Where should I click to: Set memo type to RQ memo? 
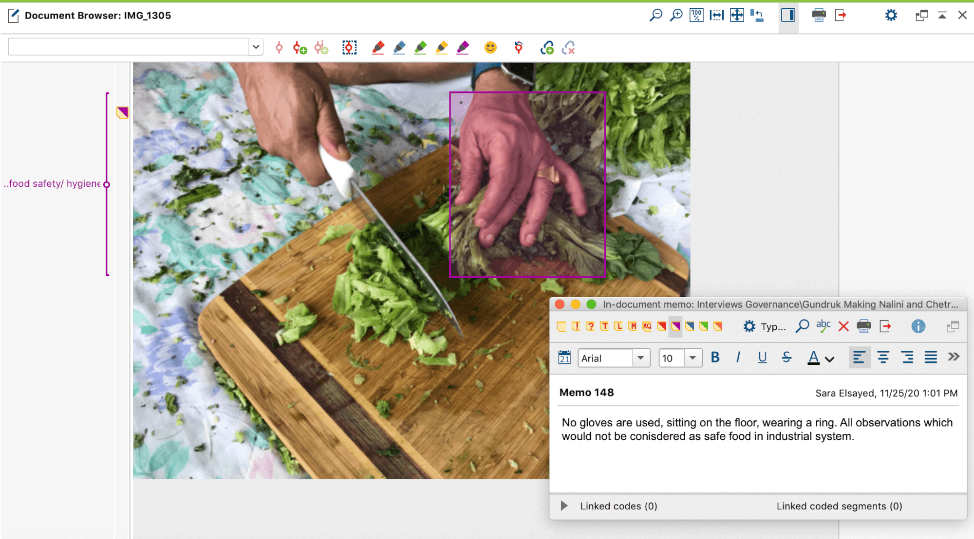click(x=647, y=326)
